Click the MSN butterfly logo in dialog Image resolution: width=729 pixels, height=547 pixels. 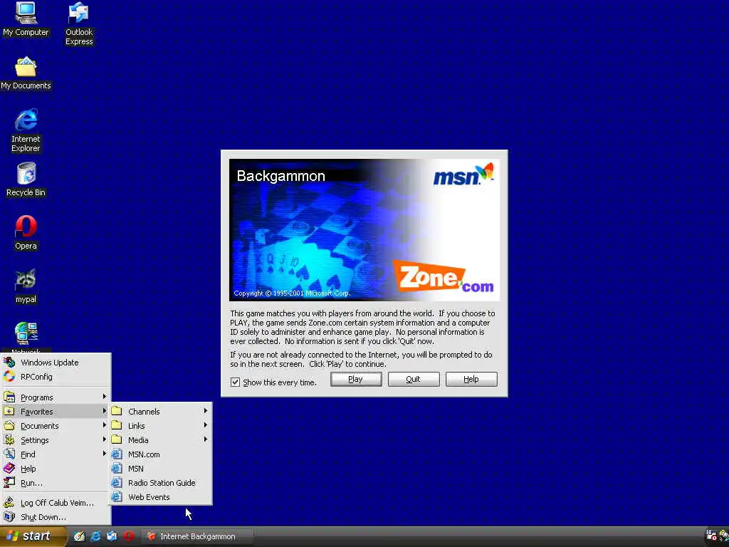pyautogui.click(x=463, y=174)
